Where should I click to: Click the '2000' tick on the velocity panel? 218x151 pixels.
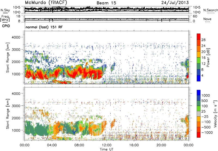[17, 118]
